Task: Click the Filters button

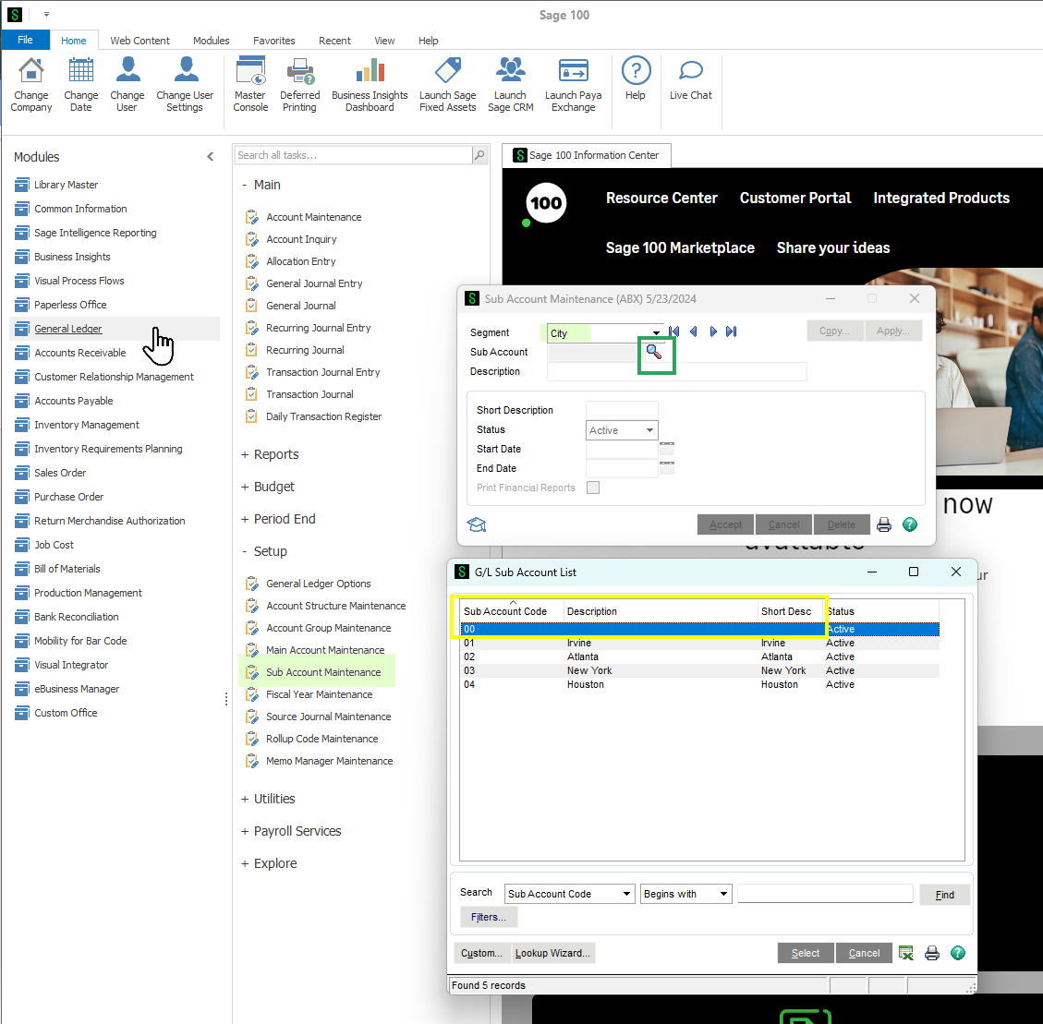Action: pyautogui.click(x=488, y=917)
